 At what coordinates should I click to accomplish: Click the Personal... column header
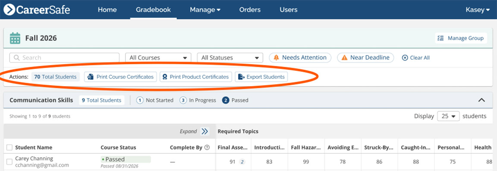451,147
